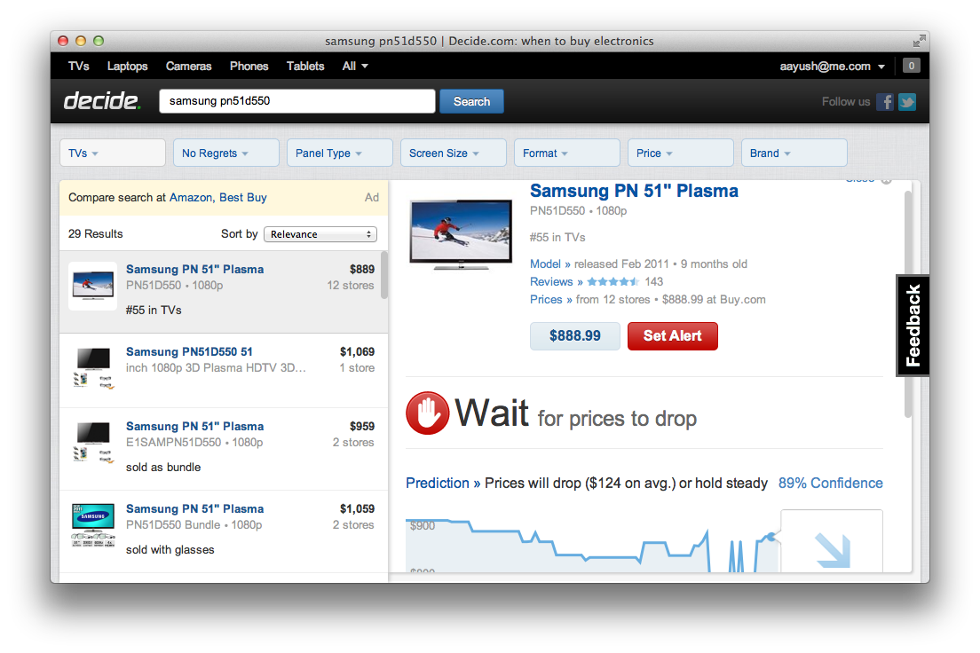Viewport: 980px width, 653px height.
Task: Expand the Panel Type filter
Action: click(x=339, y=153)
